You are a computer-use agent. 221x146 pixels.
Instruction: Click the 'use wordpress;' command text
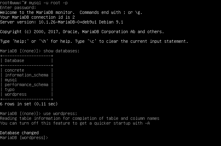coord(60,113)
